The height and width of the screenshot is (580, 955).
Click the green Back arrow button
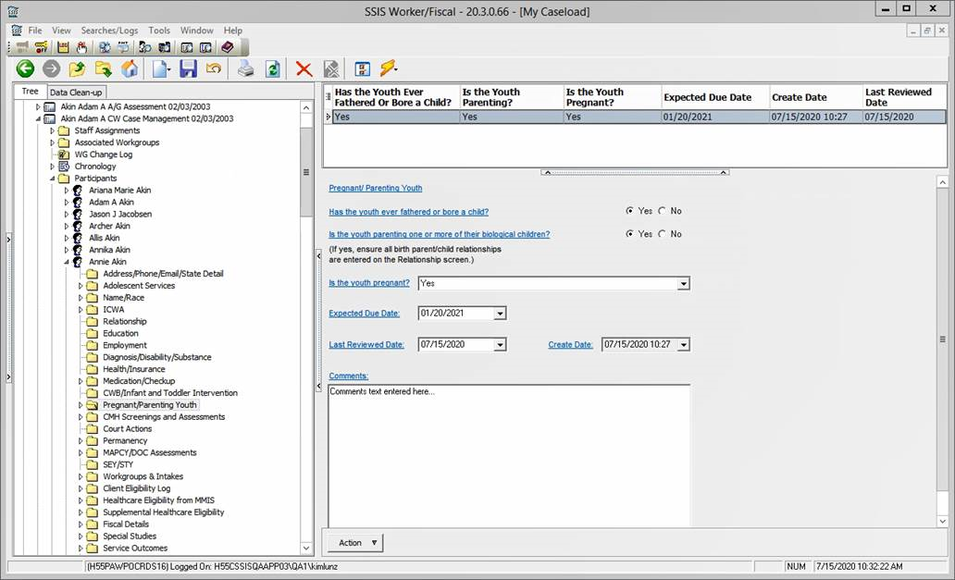tap(25, 68)
